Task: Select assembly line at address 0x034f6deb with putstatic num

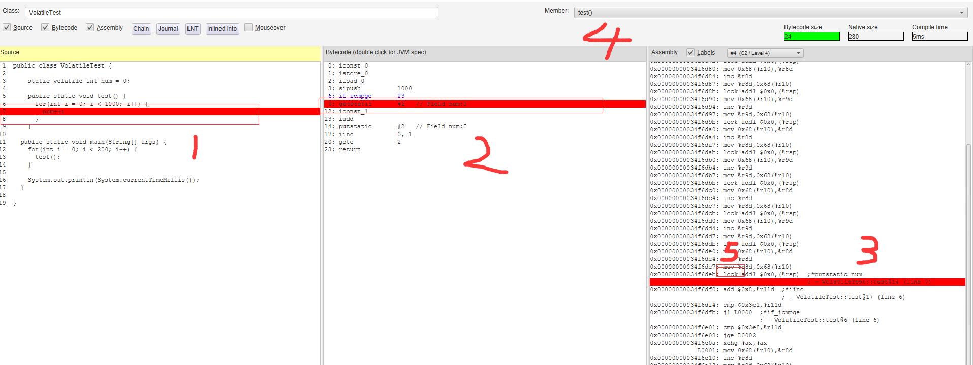Action: [x=756, y=274]
